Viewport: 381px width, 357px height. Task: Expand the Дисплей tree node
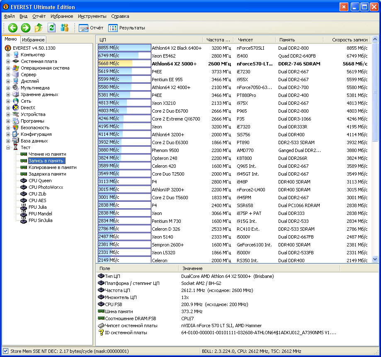click(8, 81)
